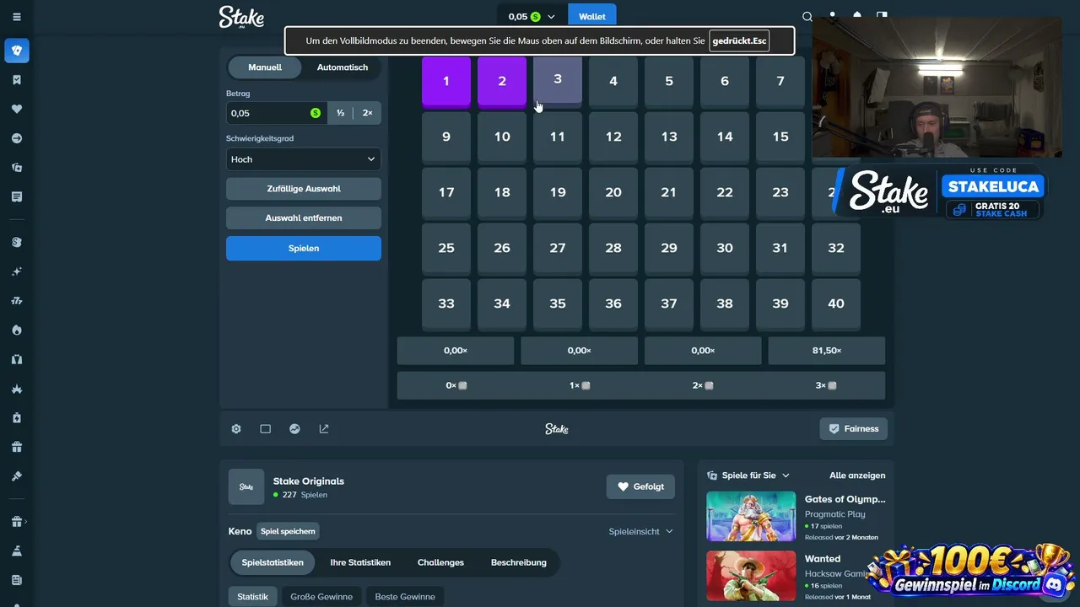Select the Beste Gewinne sub-tab

tap(405, 597)
